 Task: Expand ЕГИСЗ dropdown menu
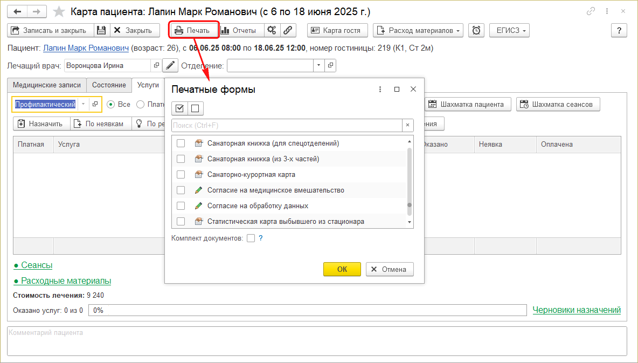(x=524, y=31)
